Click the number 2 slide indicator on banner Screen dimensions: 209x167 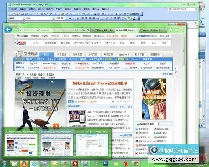pos(56,127)
